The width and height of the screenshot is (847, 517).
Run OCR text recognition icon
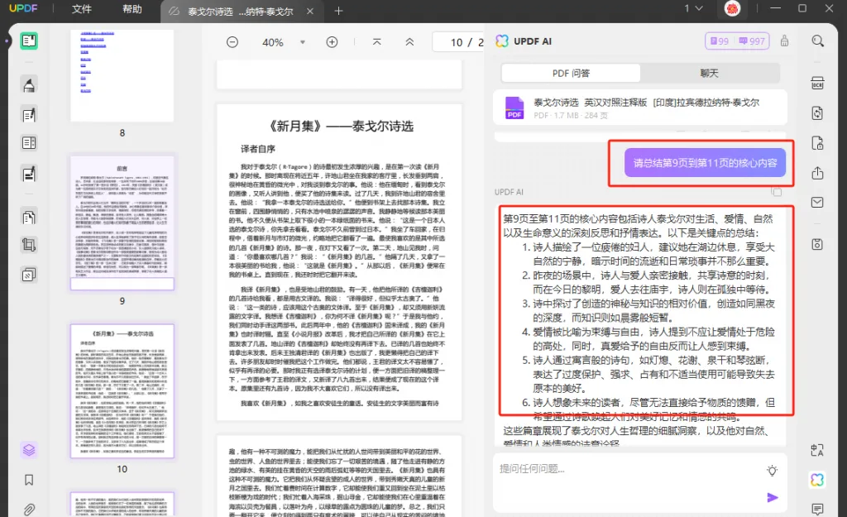click(817, 84)
